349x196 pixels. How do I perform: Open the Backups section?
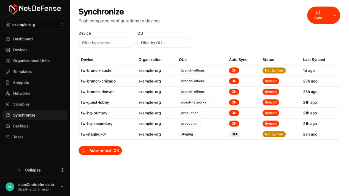pos(21,126)
